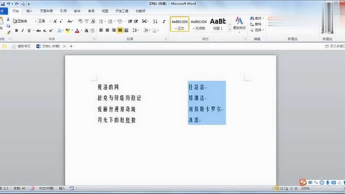Click the 替换 Replace button

tap(256, 24)
